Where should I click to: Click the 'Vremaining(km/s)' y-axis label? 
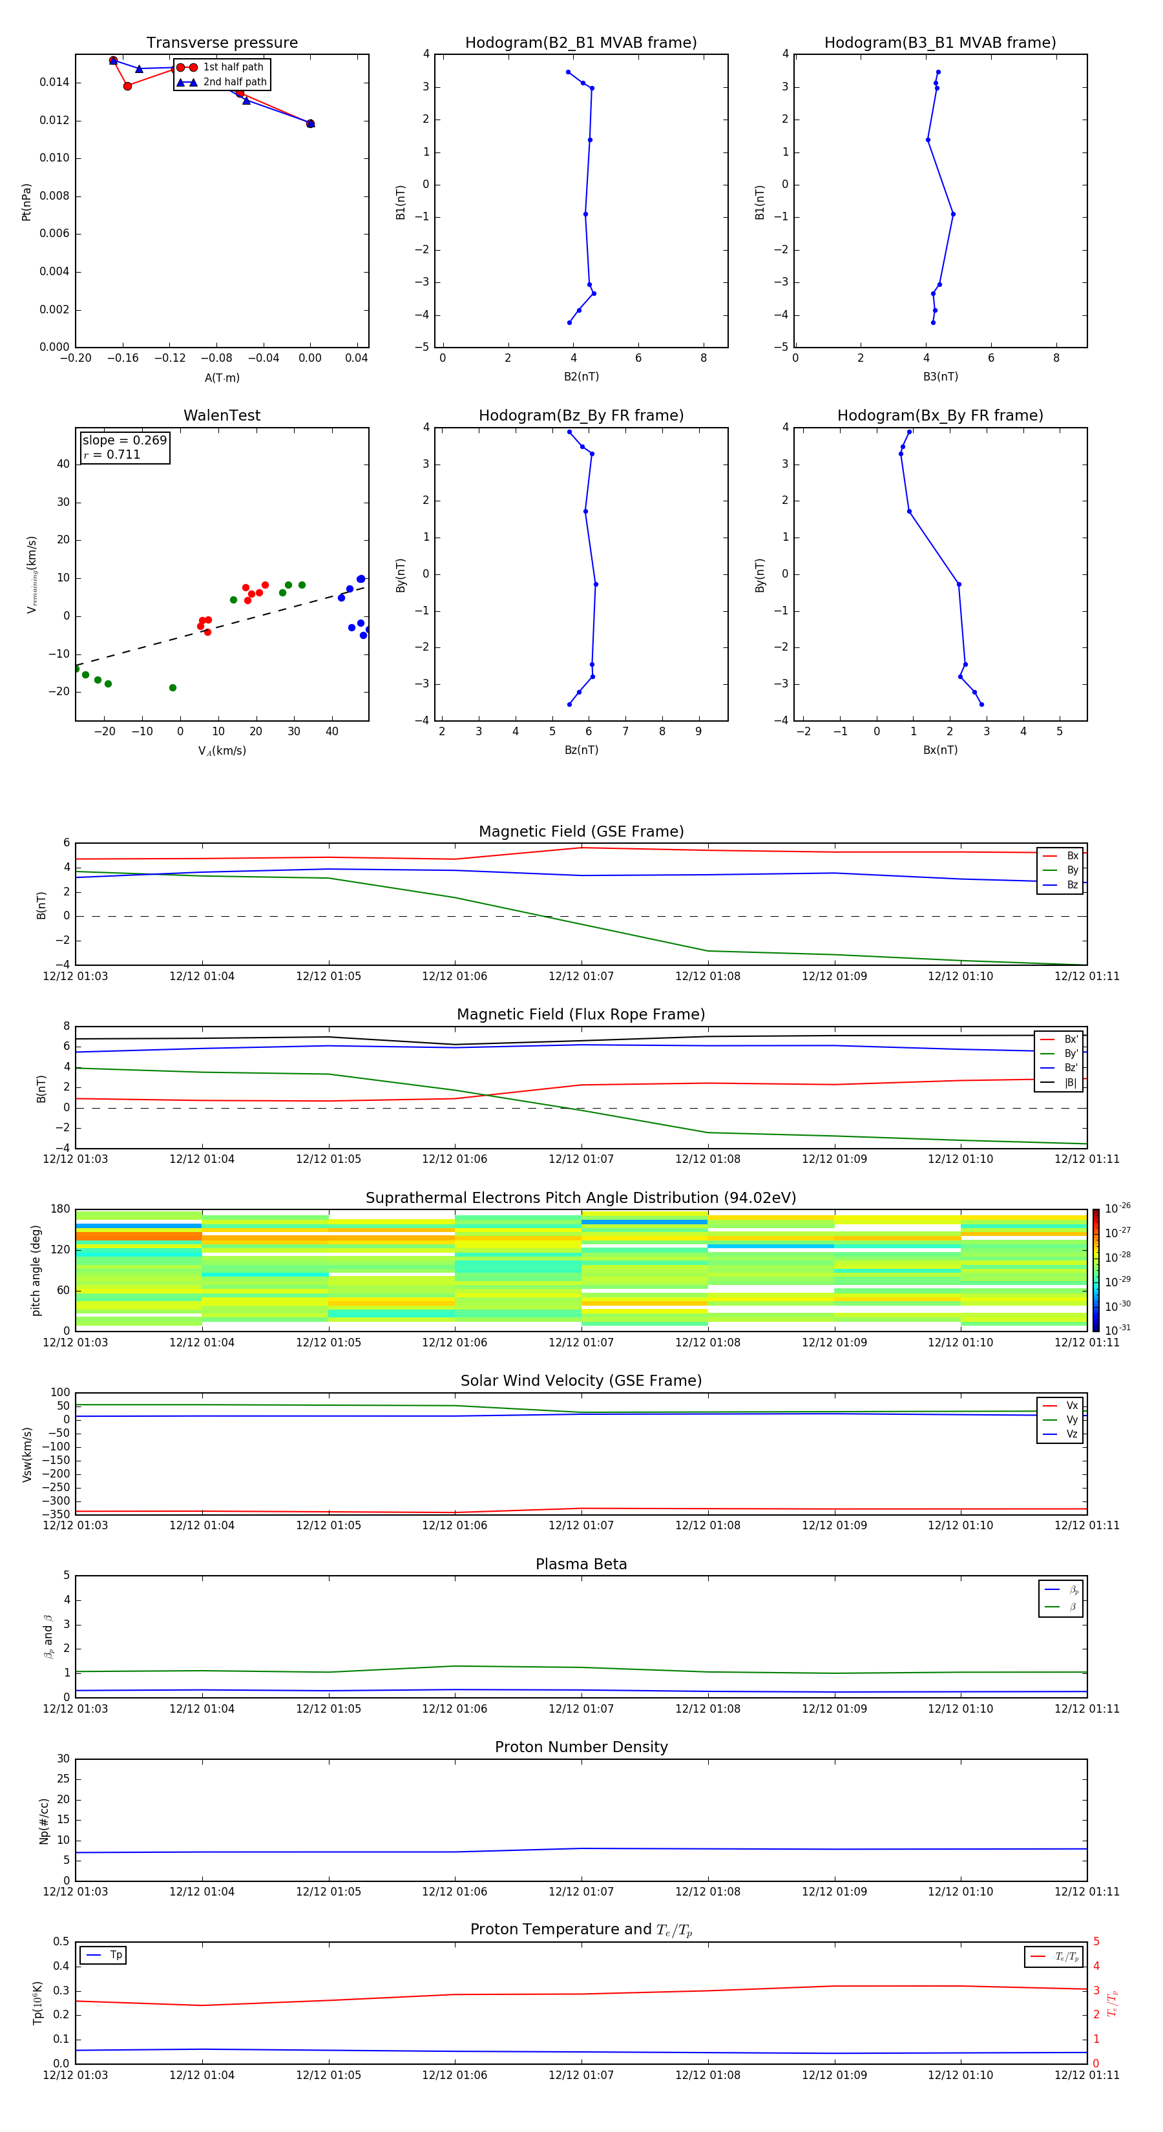[32, 574]
